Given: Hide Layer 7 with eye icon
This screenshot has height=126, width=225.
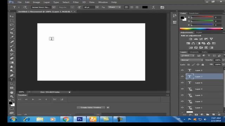Looking at the screenshot, I should point(182,77).
